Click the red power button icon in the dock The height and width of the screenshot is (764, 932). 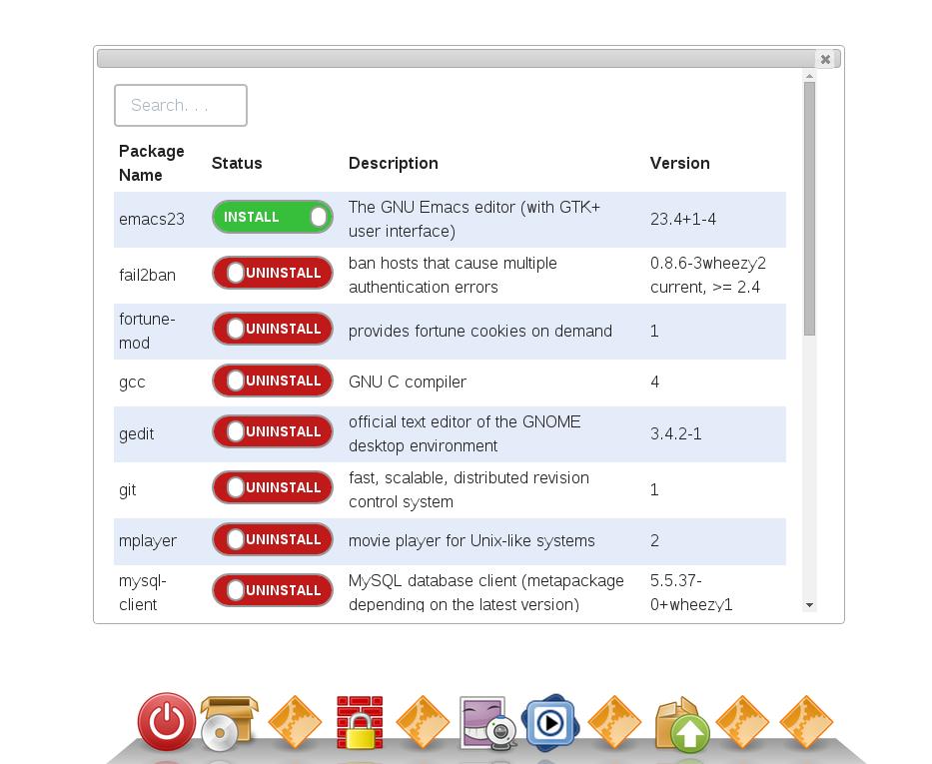coord(166,721)
